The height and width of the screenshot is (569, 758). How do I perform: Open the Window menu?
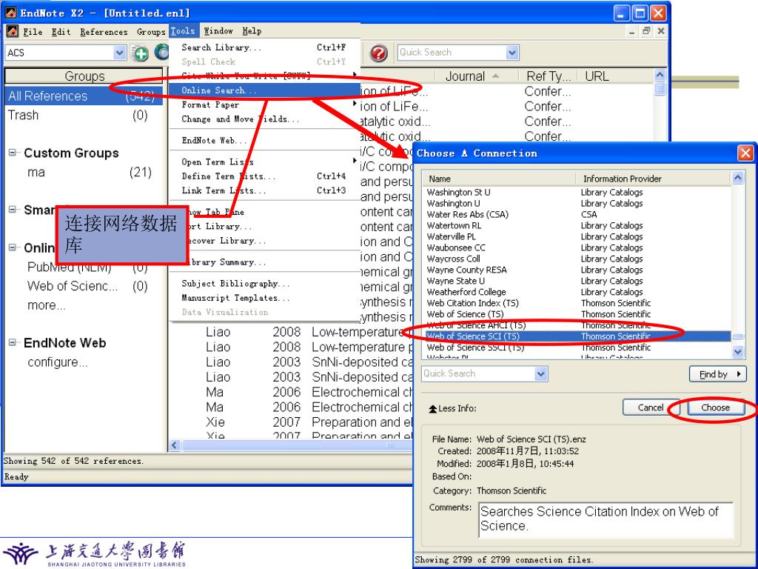(218, 31)
